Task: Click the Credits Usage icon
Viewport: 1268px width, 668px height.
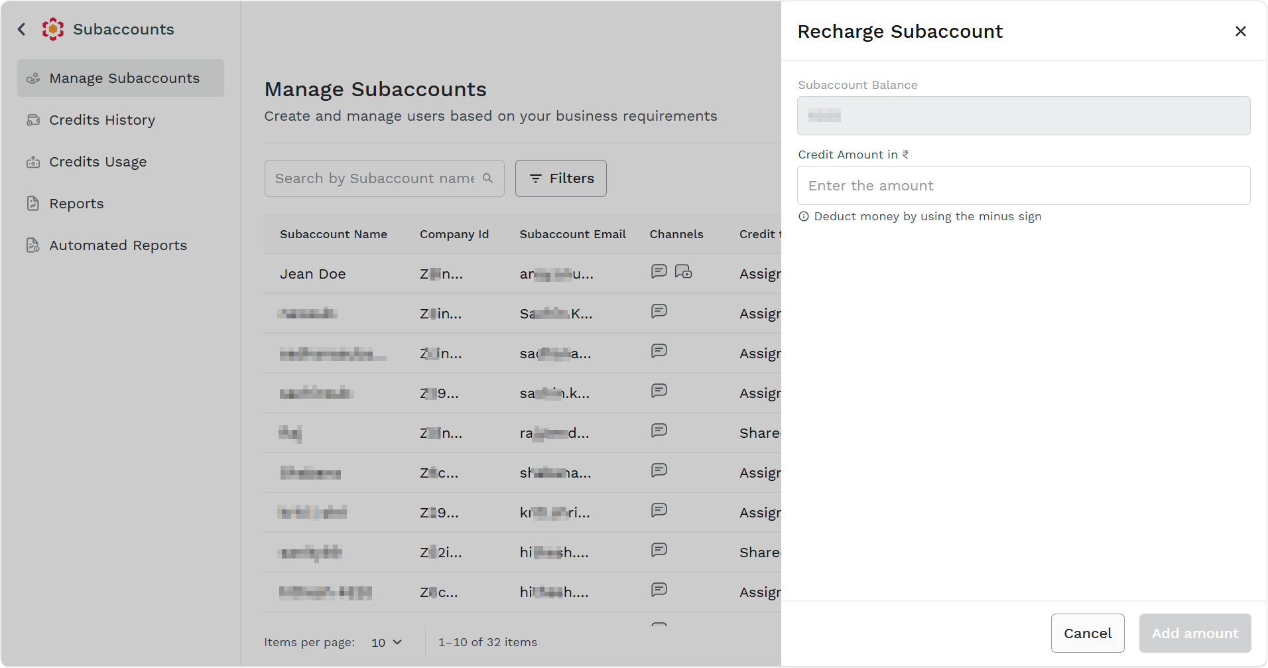Action: click(x=33, y=162)
